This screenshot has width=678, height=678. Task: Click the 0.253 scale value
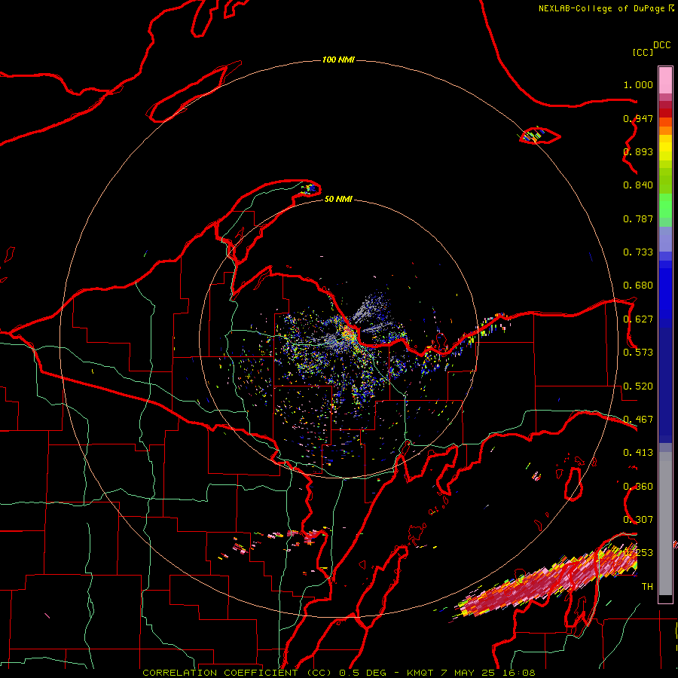(x=638, y=553)
